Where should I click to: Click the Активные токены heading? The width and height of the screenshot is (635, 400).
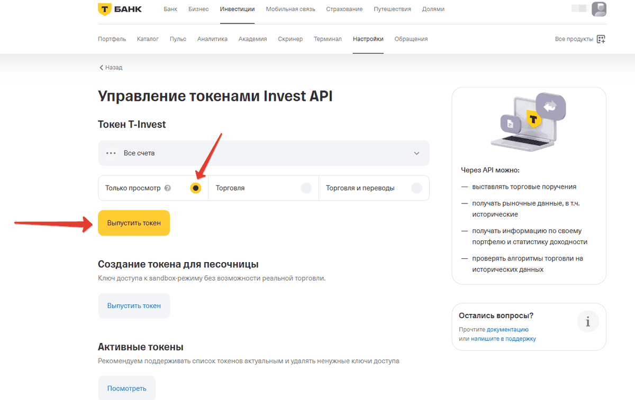141,347
